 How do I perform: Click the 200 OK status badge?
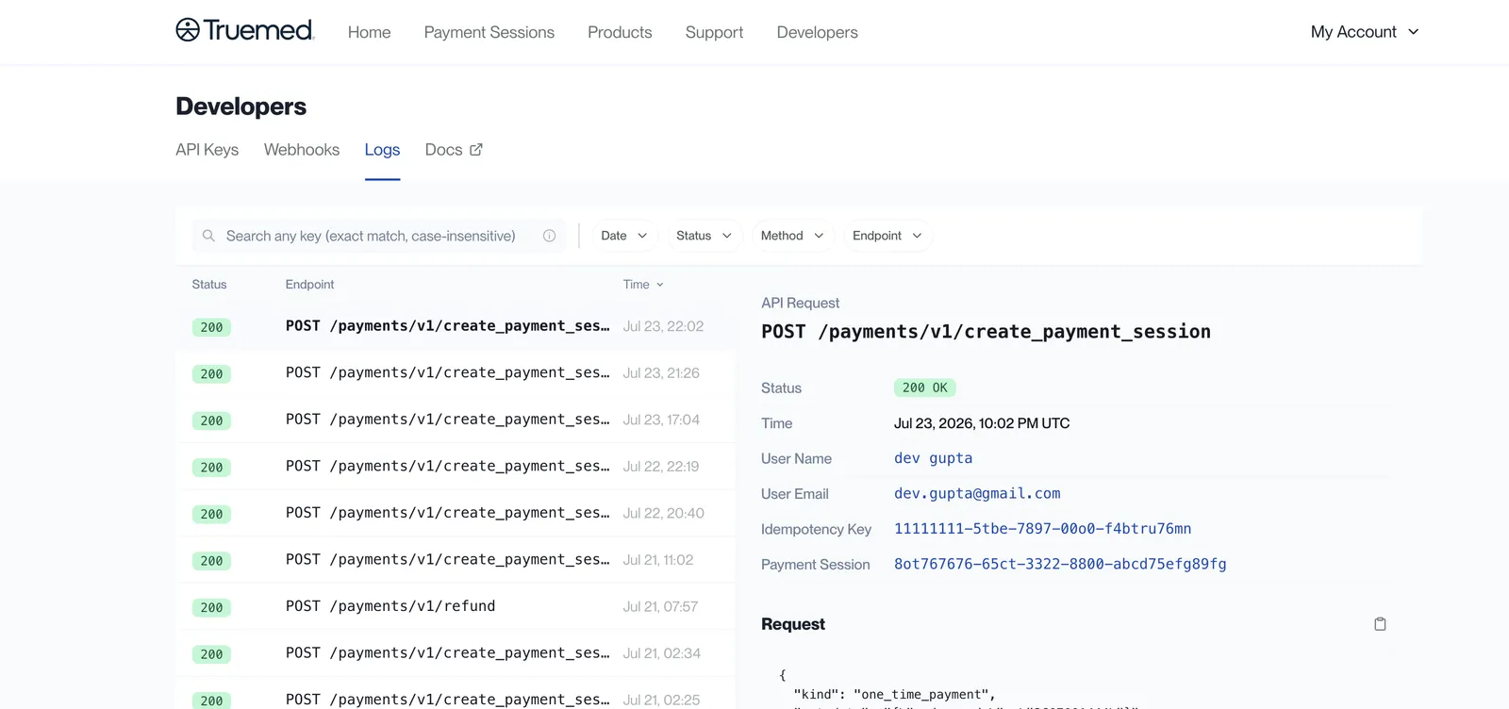click(x=925, y=387)
